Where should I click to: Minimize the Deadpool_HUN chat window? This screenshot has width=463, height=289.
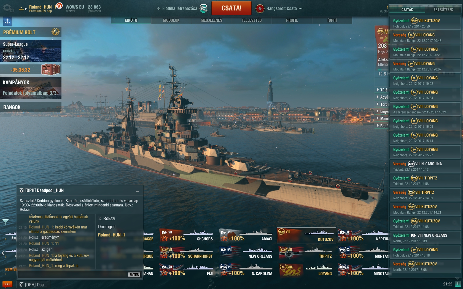tap(137, 191)
